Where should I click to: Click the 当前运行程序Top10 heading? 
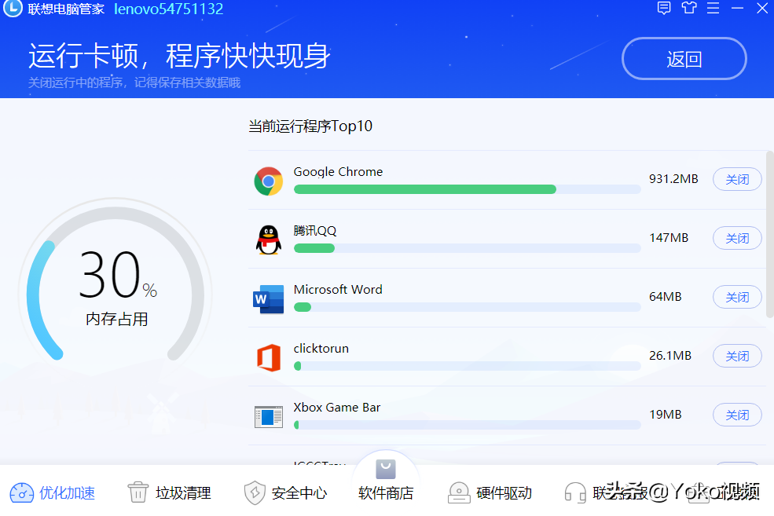pyautogui.click(x=310, y=126)
